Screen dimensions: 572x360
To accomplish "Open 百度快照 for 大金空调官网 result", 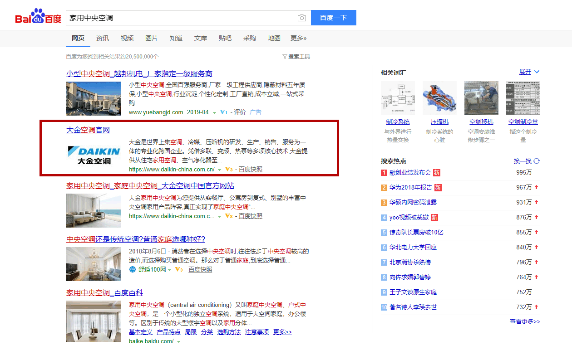I will pyautogui.click(x=251, y=169).
